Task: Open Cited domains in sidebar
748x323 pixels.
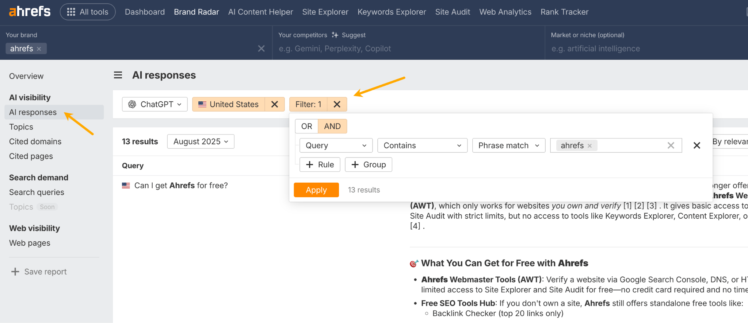Action: pos(35,141)
